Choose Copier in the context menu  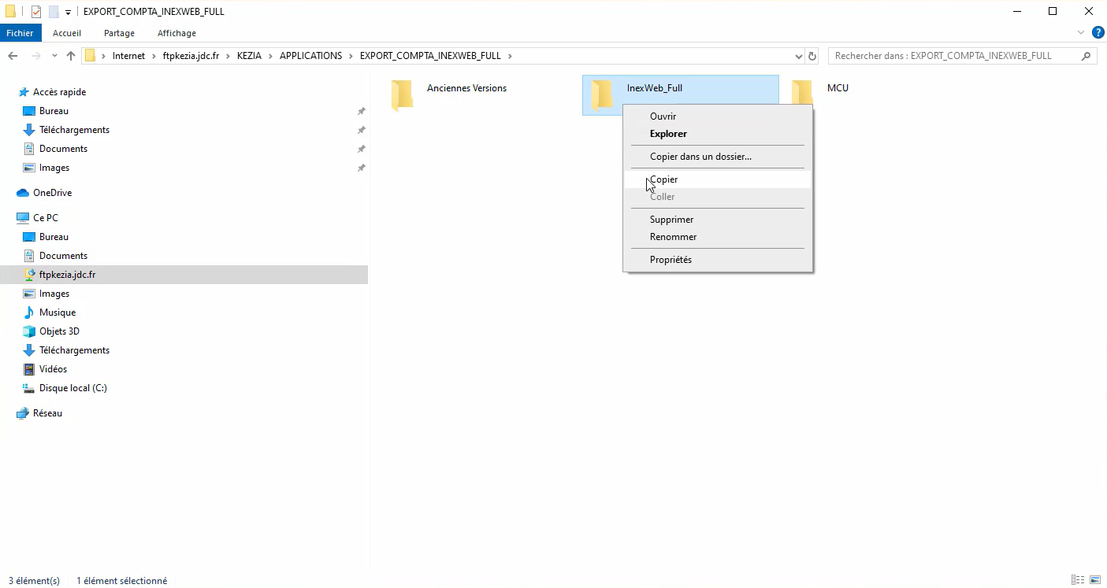(x=663, y=179)
